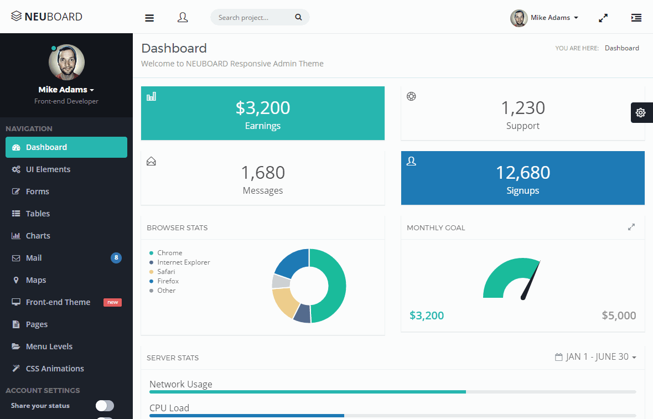Open the Front-end Theme page

[x=58, y=302]
